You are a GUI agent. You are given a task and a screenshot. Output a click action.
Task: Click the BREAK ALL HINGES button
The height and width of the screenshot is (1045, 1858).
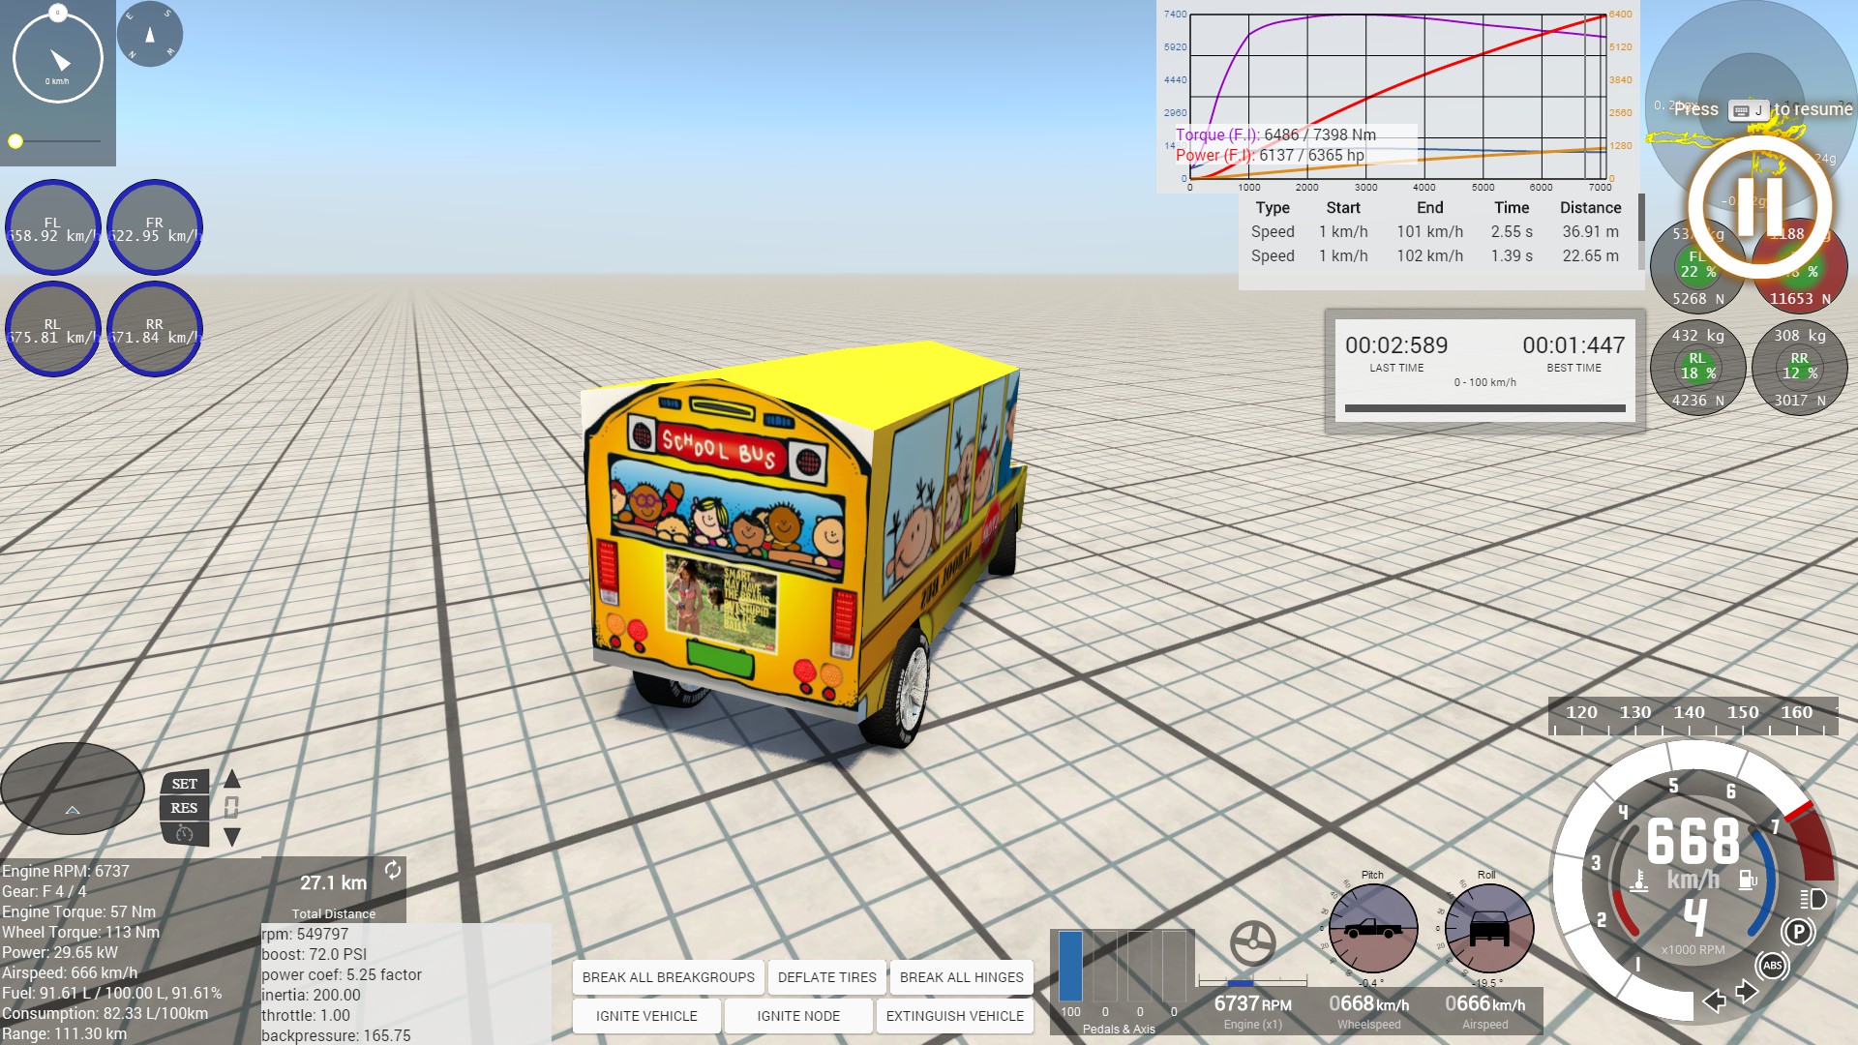pyautogui.click(x=962, y=977)
